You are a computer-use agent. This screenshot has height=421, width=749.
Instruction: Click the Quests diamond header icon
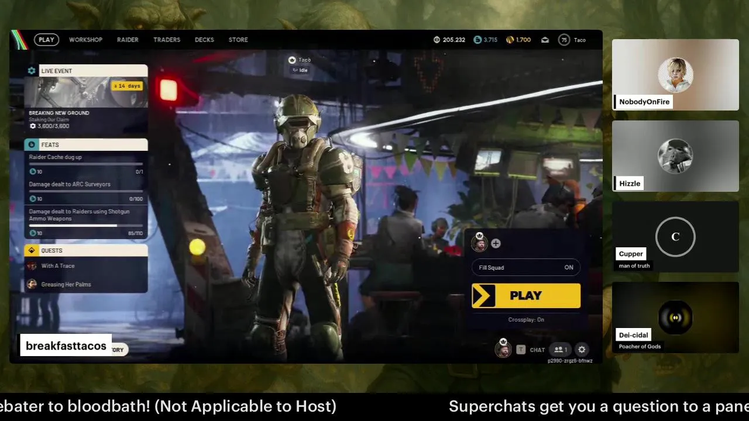pyautogui.click(x=32, y=250)
